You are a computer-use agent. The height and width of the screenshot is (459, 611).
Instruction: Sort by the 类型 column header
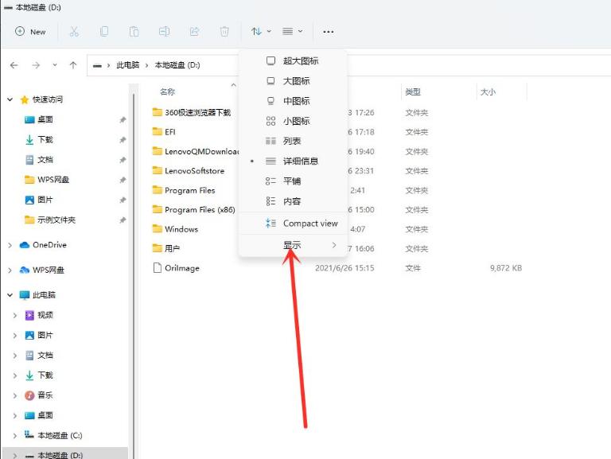coord(412,92)
